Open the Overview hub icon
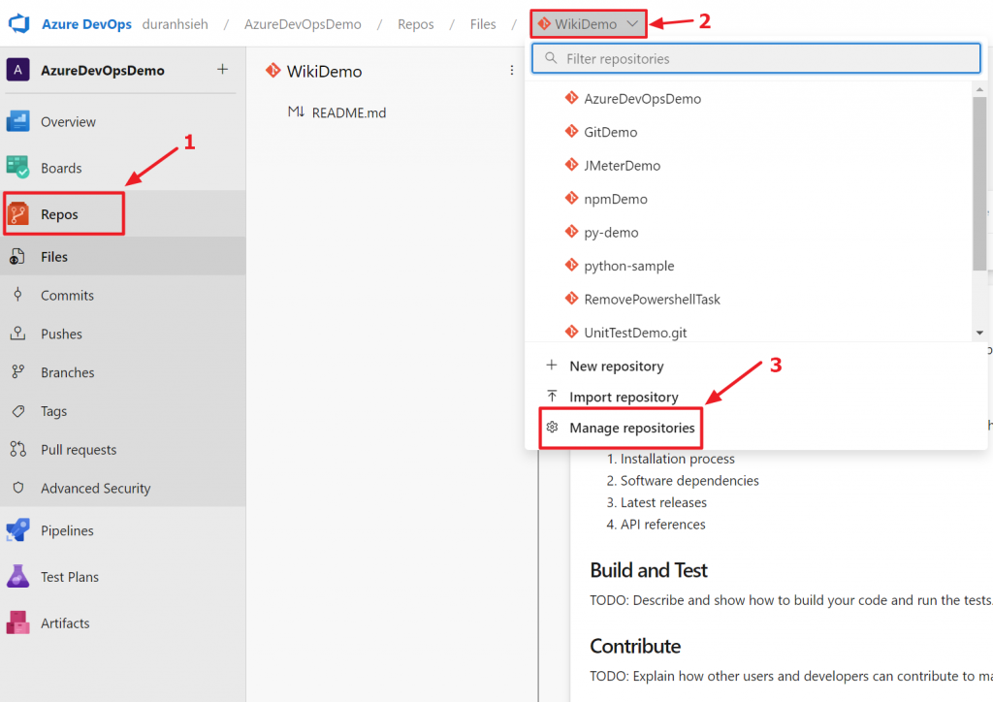 pos(17,121)
